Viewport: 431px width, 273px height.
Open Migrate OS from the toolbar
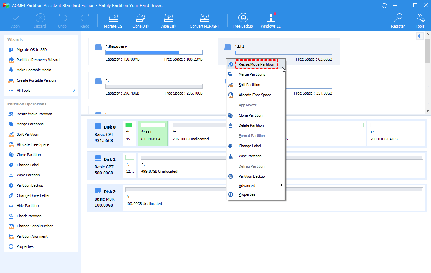(x=113, y=21)
